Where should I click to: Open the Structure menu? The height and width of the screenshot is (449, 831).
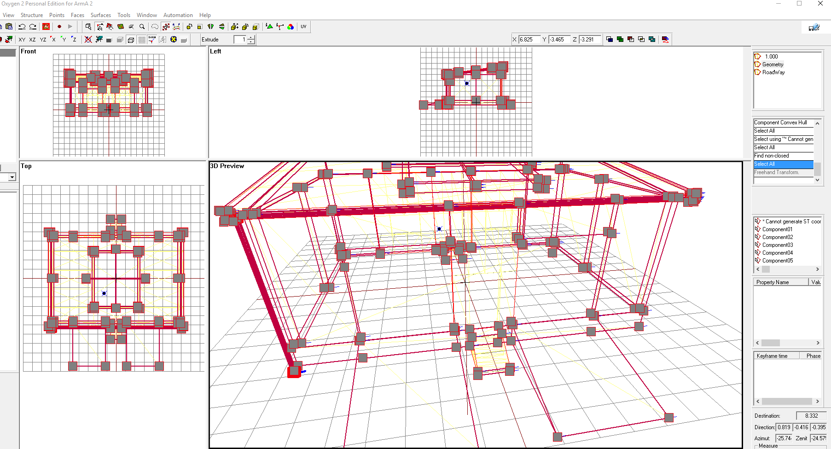[32, 15]
